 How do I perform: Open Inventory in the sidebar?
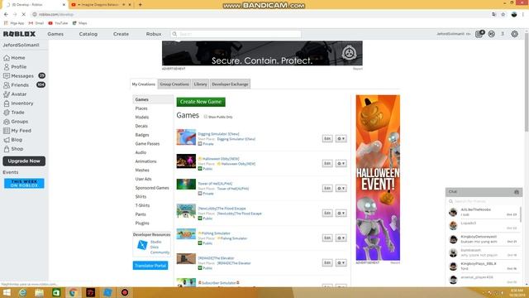[18, 103]
